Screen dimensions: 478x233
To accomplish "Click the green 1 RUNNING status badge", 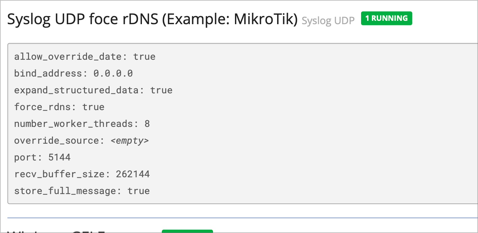I will pos(386,18).
